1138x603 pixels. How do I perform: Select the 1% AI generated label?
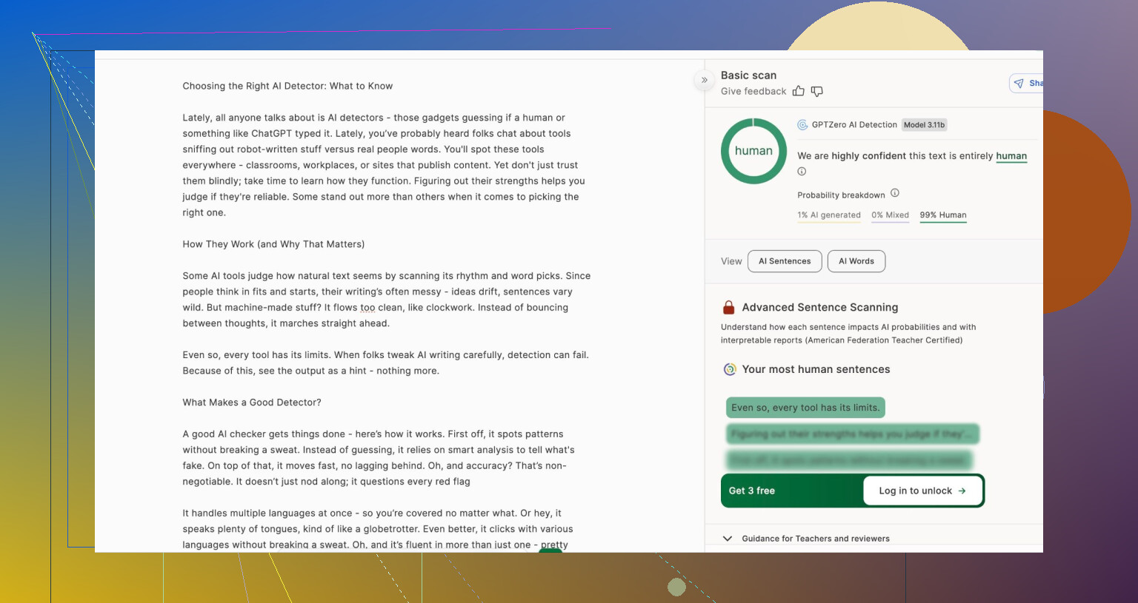pos(828,215)
